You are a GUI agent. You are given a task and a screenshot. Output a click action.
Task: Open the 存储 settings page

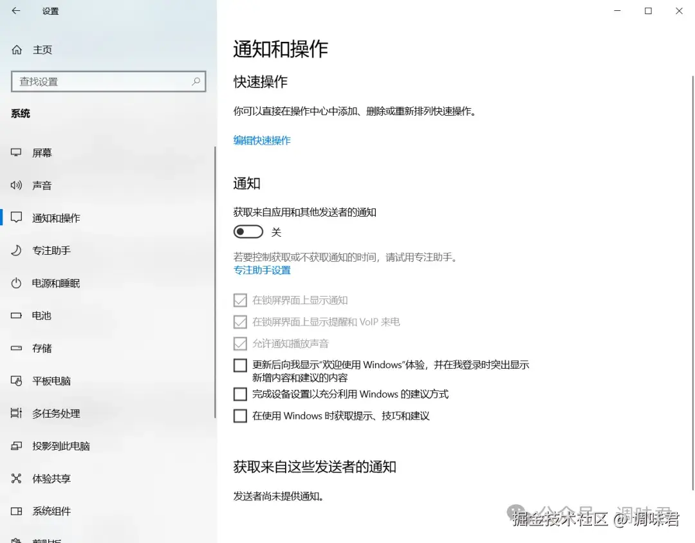[41, 348]
